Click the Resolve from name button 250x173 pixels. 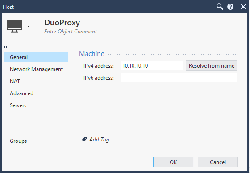[212, 66]
